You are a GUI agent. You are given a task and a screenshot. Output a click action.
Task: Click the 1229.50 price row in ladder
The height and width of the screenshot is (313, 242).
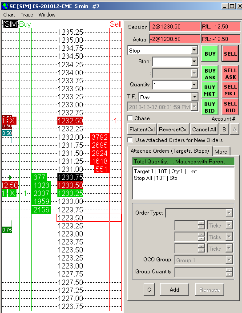click(x=89, y=218)
